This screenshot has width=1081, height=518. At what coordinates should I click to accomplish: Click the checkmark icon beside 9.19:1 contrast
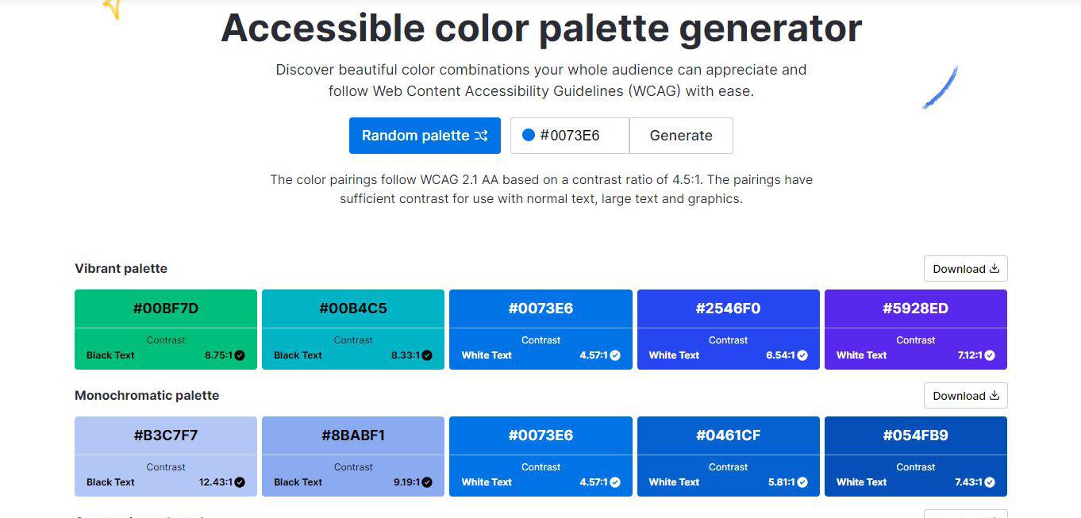(427, 482)
